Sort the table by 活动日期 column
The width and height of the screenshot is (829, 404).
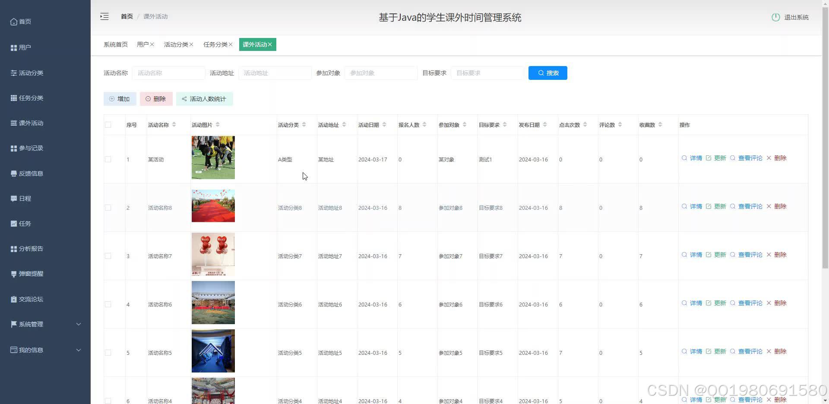(384, 124)
